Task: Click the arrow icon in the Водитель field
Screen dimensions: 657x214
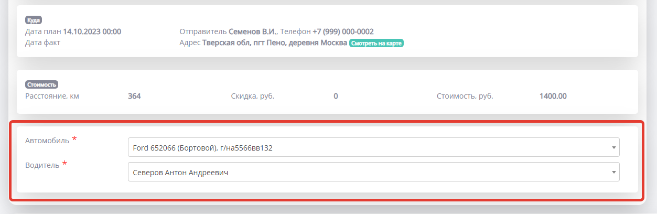Action: tap(613, 172)
